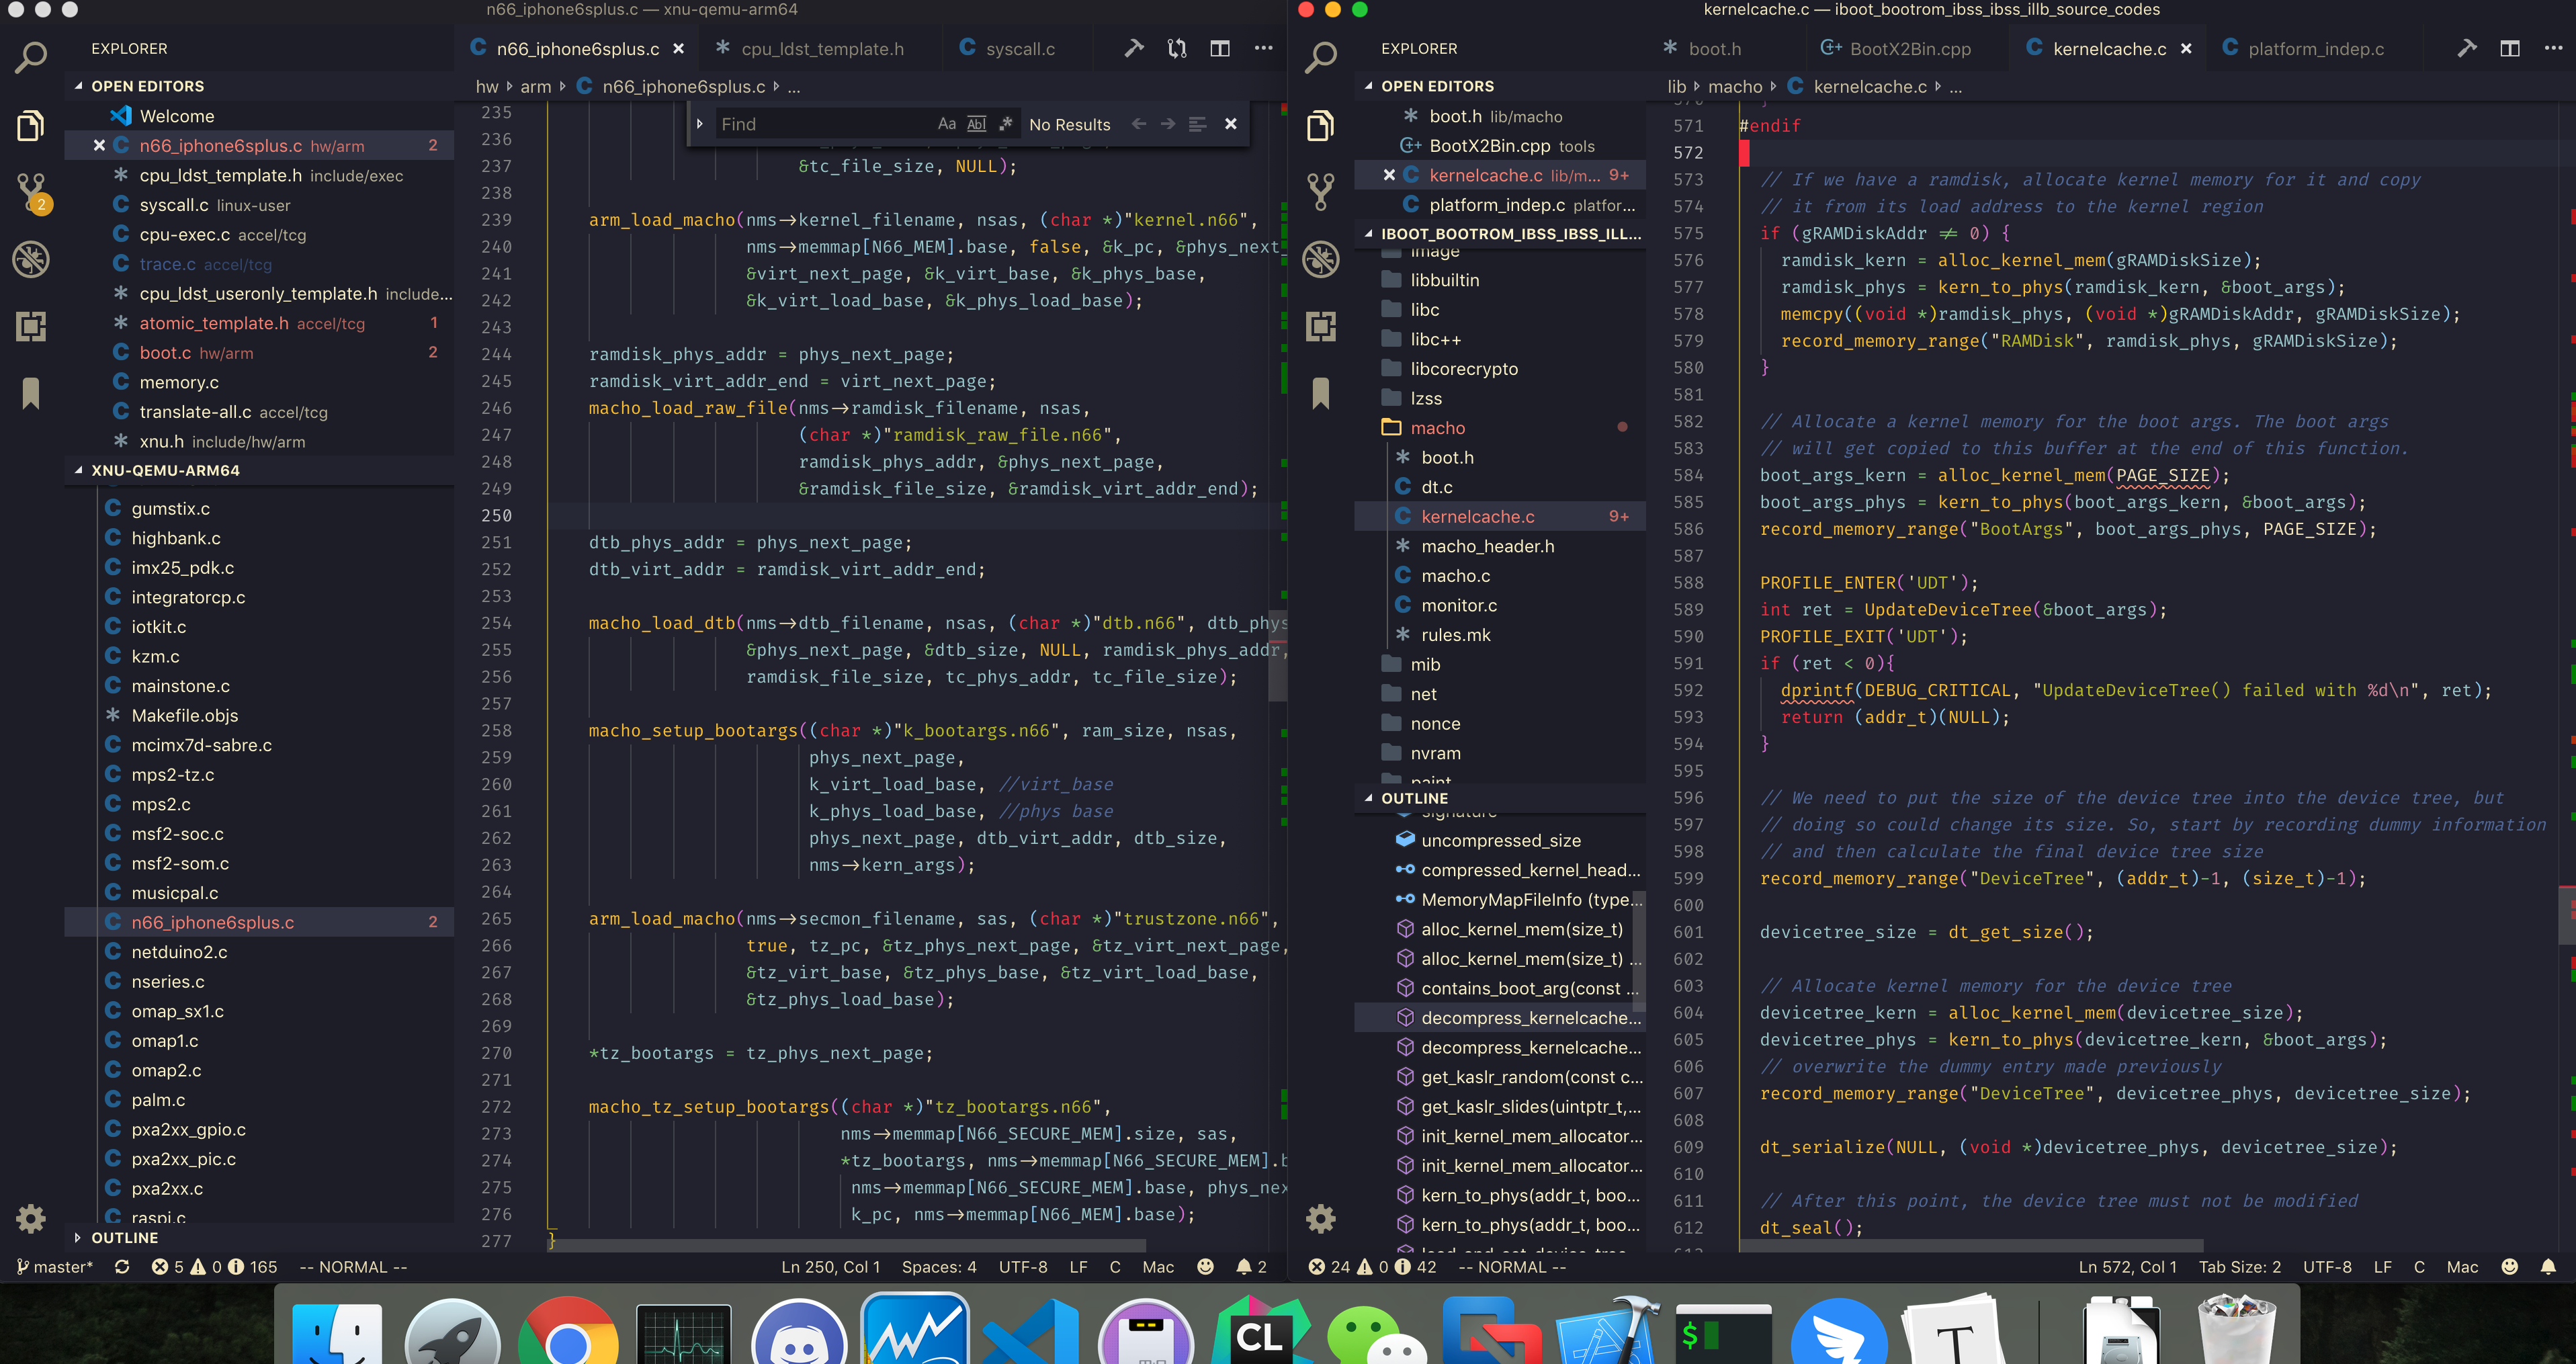The width and height of the screenshot is (2576, 1364).
Task: Expand the OUTLINE section in left sidebar
Action: (124, 1238)
